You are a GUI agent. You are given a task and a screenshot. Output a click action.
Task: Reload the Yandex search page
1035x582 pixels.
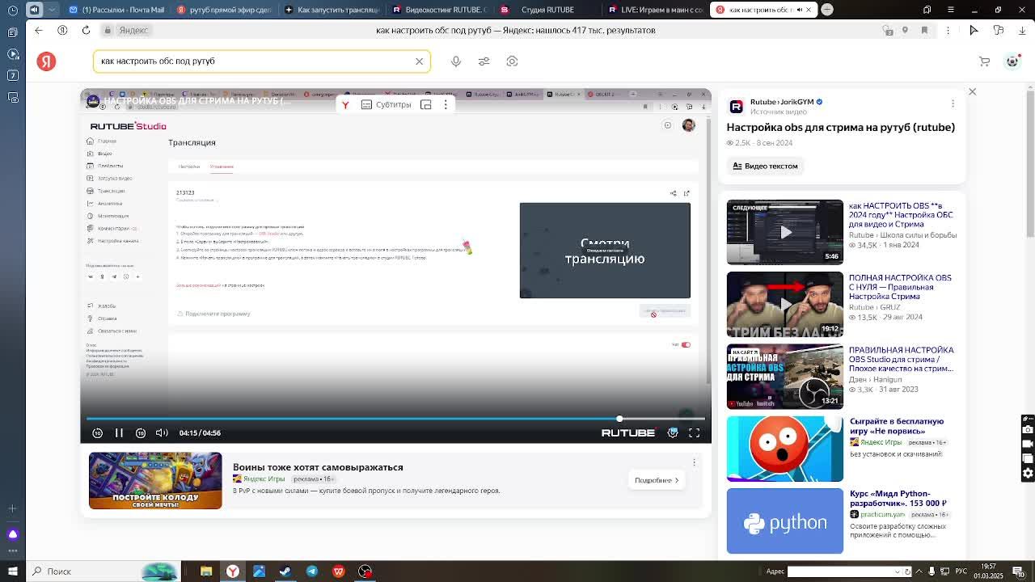[86, 30]
